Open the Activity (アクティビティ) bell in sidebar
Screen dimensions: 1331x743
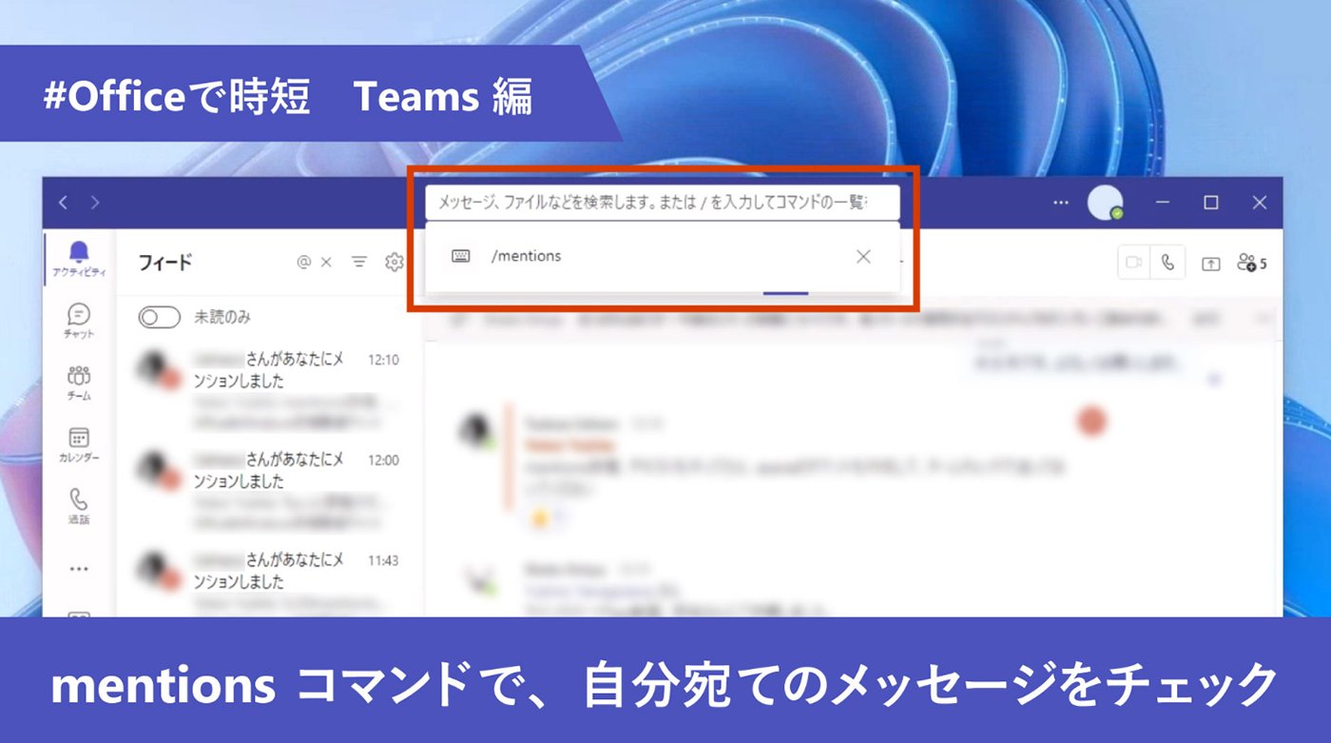click(79, 259)
